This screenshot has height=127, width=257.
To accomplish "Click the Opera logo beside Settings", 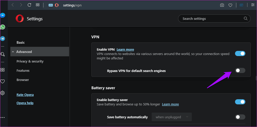I will coord(20,19).
